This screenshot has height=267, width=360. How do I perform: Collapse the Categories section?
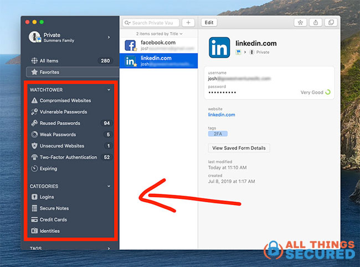[109, 186]
